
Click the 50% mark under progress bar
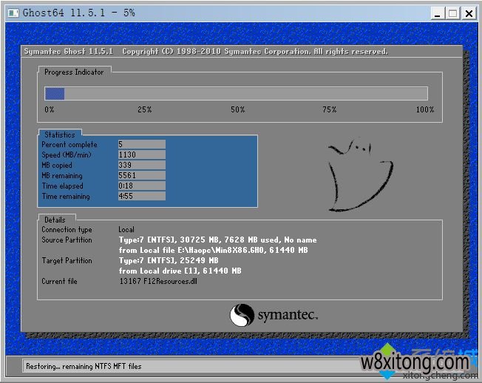coord(237,110)
